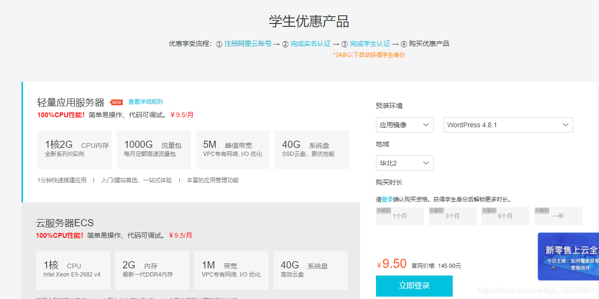The width and height of the screenshot is (599, 299).
Task: Click the *24岁以下自动获得学生身份 note
Action: 369,55
